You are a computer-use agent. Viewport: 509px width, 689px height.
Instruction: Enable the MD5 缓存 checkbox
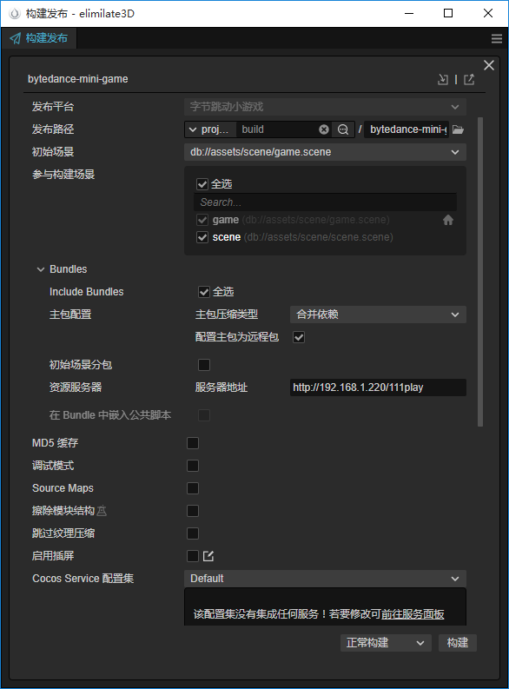tap(193, 443)
